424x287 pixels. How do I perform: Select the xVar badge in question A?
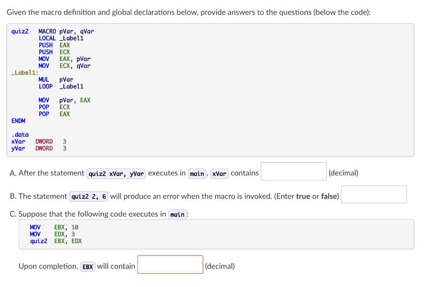pos(219,174)
